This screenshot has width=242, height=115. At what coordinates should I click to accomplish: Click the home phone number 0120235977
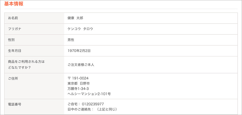(93, 104)
